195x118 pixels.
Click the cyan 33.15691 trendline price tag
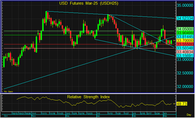point(185,56)
